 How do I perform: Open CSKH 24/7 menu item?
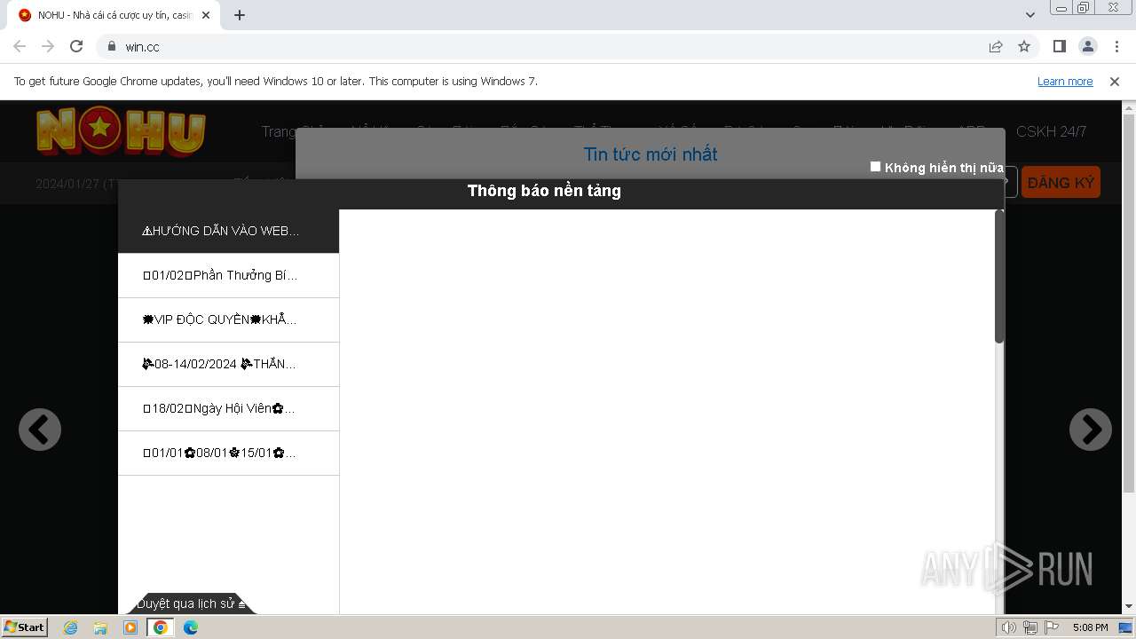1051,131
